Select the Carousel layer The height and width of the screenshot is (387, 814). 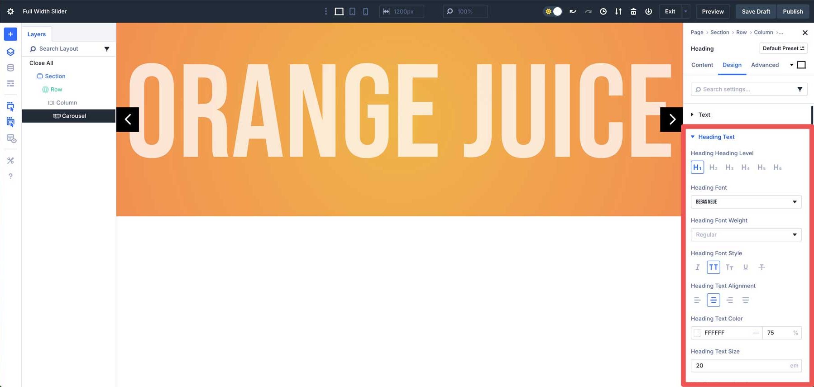[69, 116]
